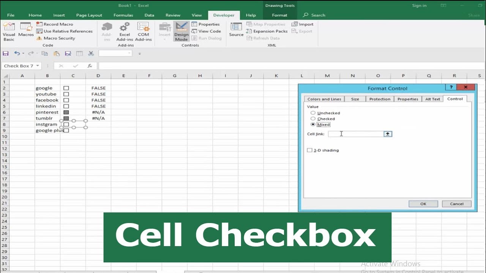Click the Undo arrow
Image resolution: width=486 pixels, height=273 pixels.
point(17,53)
